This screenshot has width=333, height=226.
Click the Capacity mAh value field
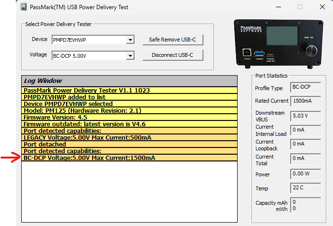pyautogui.click(x=306, y=205)
